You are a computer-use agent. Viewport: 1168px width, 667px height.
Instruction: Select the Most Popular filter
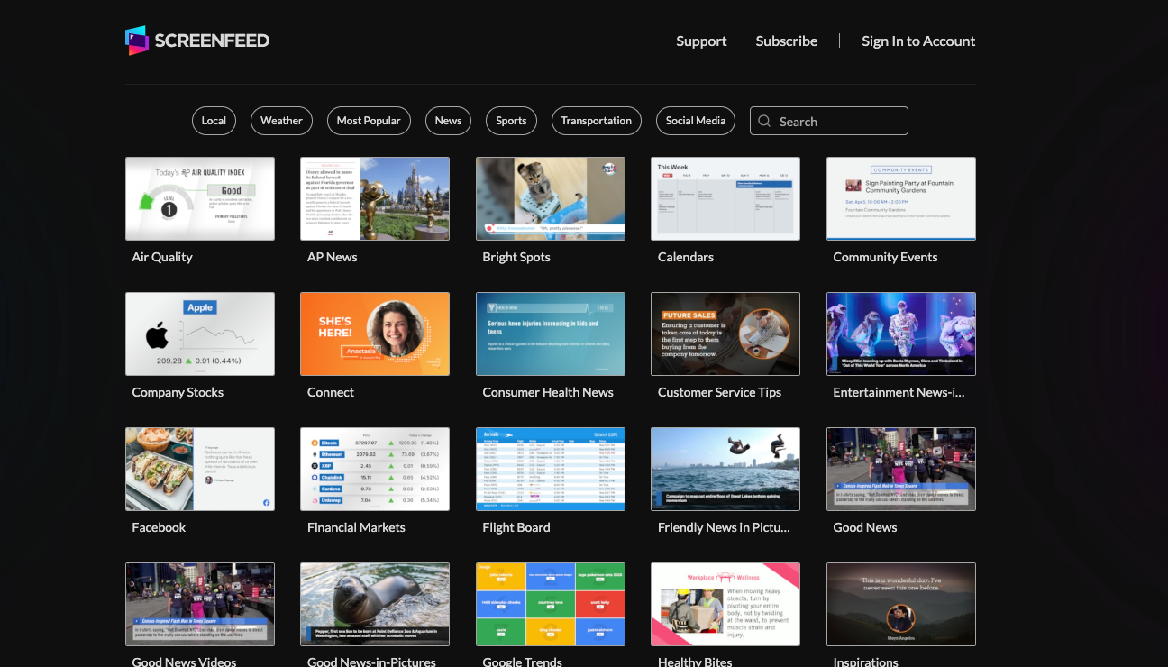pos(369,121)
